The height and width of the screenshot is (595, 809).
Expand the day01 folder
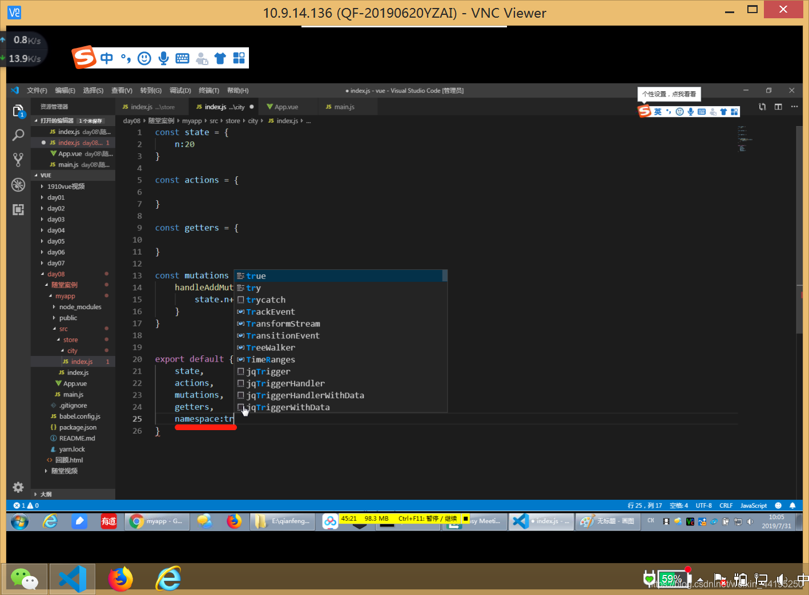[73, 197]
